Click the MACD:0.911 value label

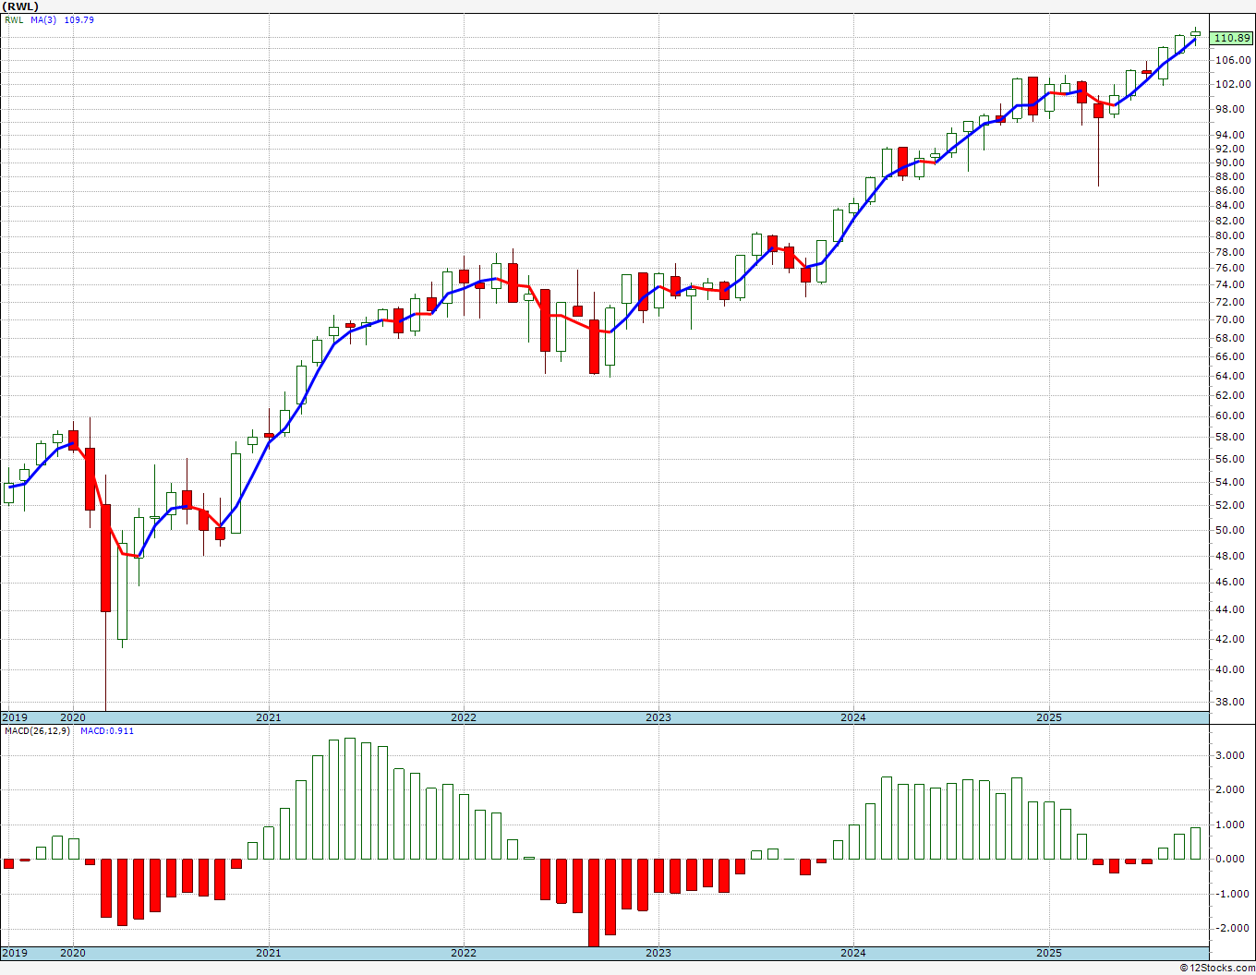pyautogui.click(x=107, y=730)
